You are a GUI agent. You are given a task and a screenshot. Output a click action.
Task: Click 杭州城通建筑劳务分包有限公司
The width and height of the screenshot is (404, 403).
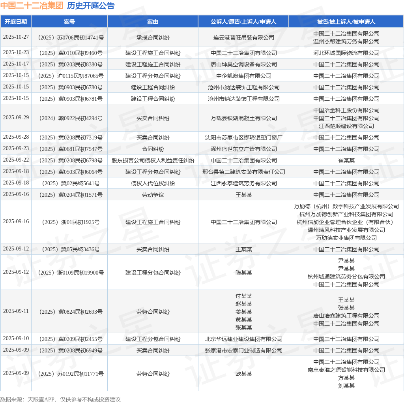click(x=346, y=277)
